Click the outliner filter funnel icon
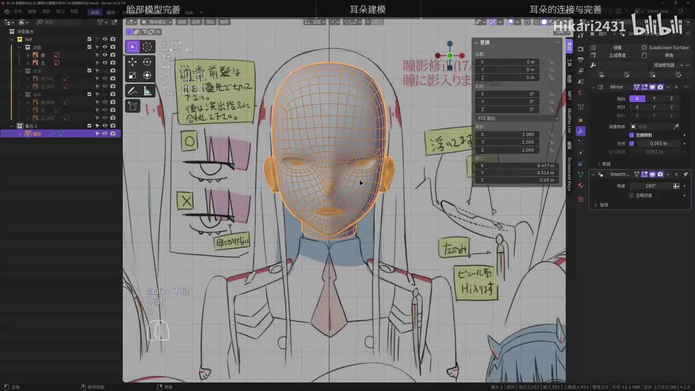 tap(100, 22)
